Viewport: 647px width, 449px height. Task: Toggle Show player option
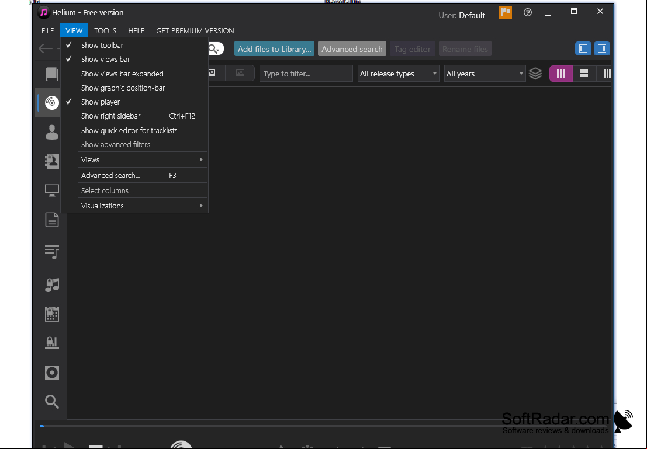(x=134, y=102)
